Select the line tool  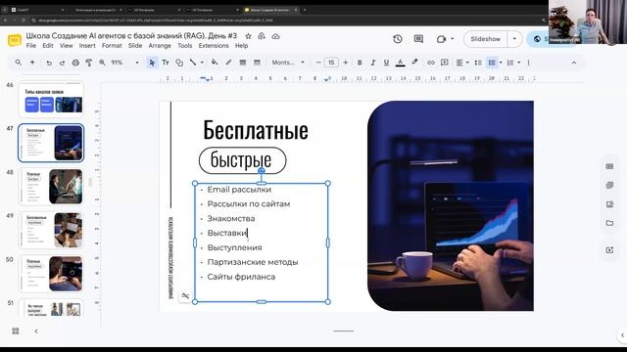pyautogui.click(x=193, y=63)
